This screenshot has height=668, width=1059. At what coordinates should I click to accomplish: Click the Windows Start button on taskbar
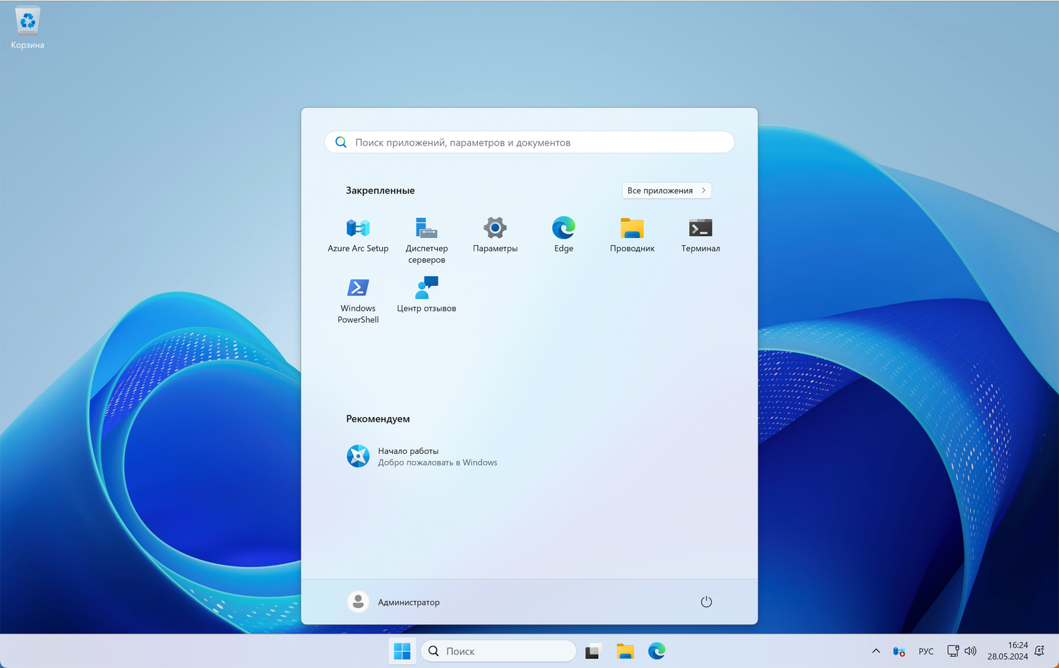pyautogui.click(x=402, y=651)
